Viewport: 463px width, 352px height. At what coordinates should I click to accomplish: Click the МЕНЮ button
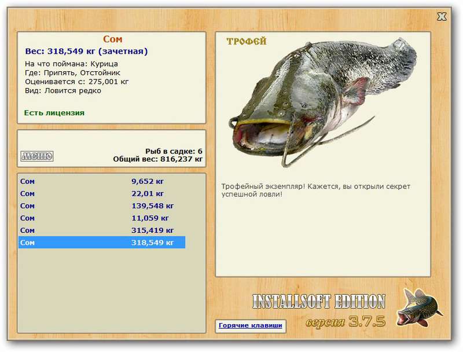tap(36, 156)
